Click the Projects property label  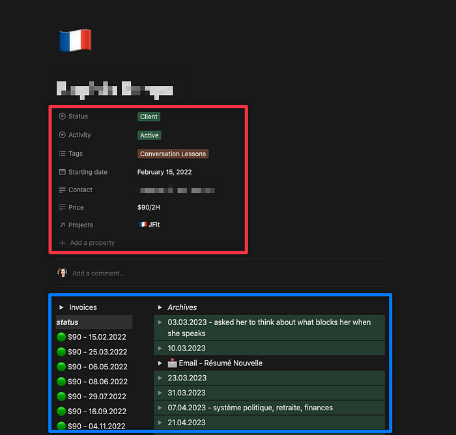81,225
